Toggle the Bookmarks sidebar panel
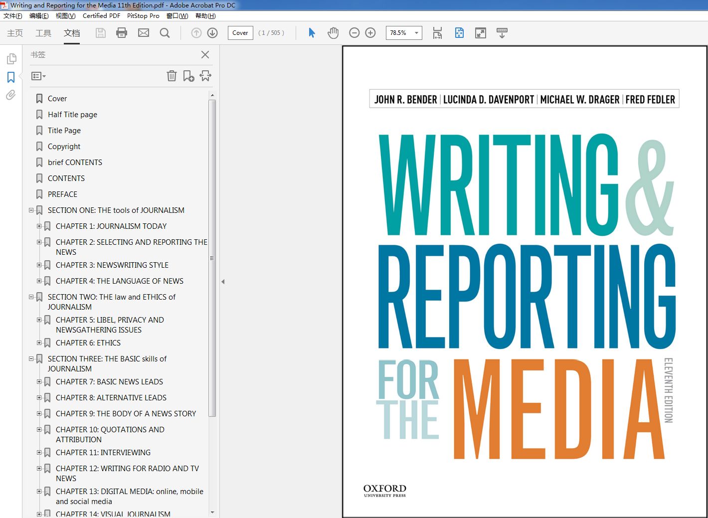Image resolution: width=708 pixels, height=518 pixels. [11, 77]
